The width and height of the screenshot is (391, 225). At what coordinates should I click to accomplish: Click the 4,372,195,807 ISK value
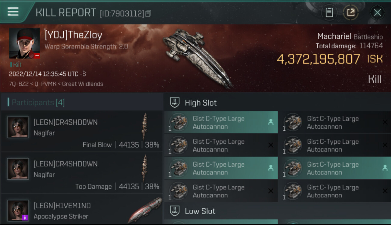pos(318,59)
